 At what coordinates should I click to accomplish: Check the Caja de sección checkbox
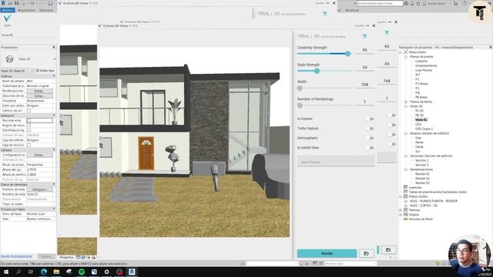(29, 145)
